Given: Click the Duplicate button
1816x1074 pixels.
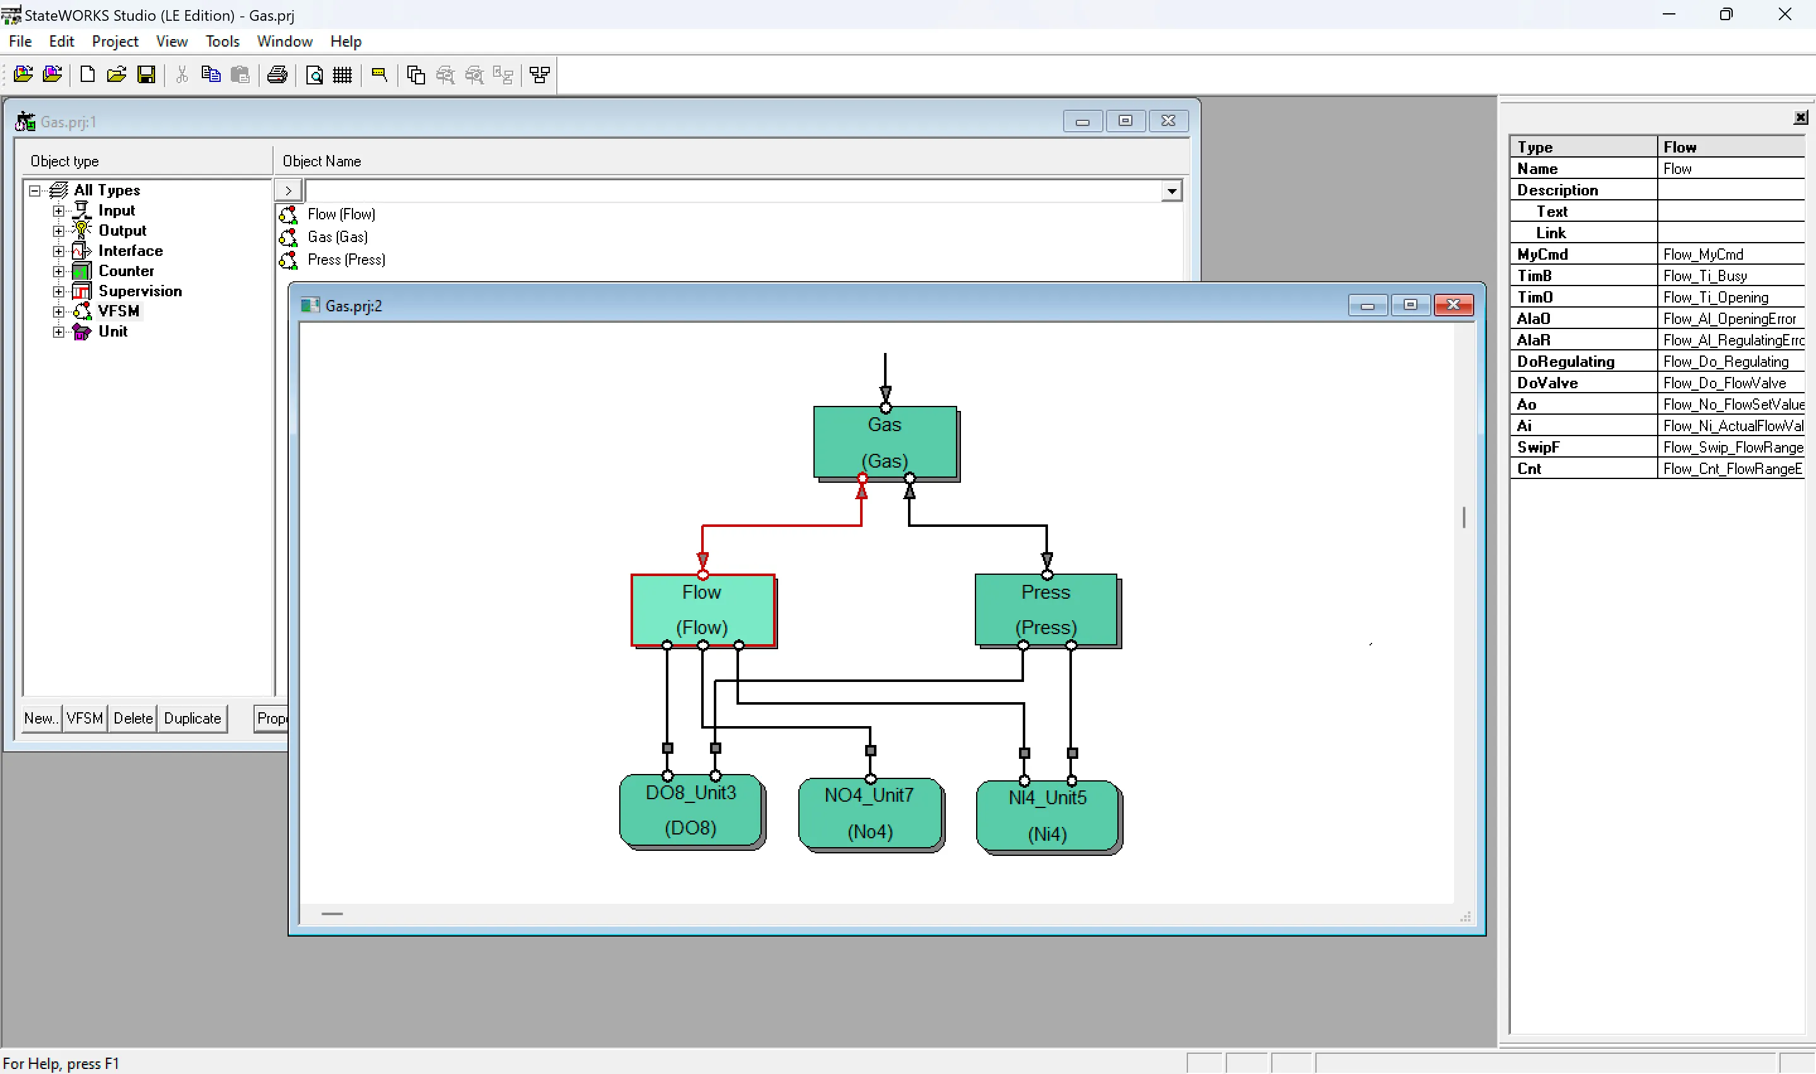Looking at the screenshot, I should point(192,718).
